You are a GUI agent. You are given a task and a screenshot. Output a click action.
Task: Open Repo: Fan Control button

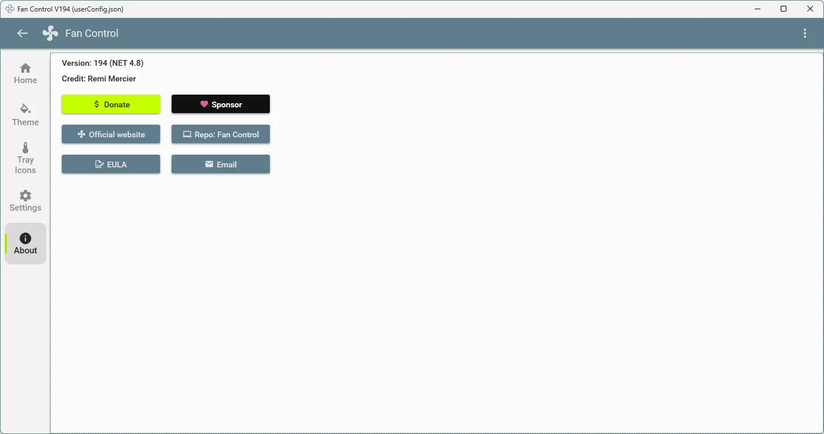click(x=221, y=134)
